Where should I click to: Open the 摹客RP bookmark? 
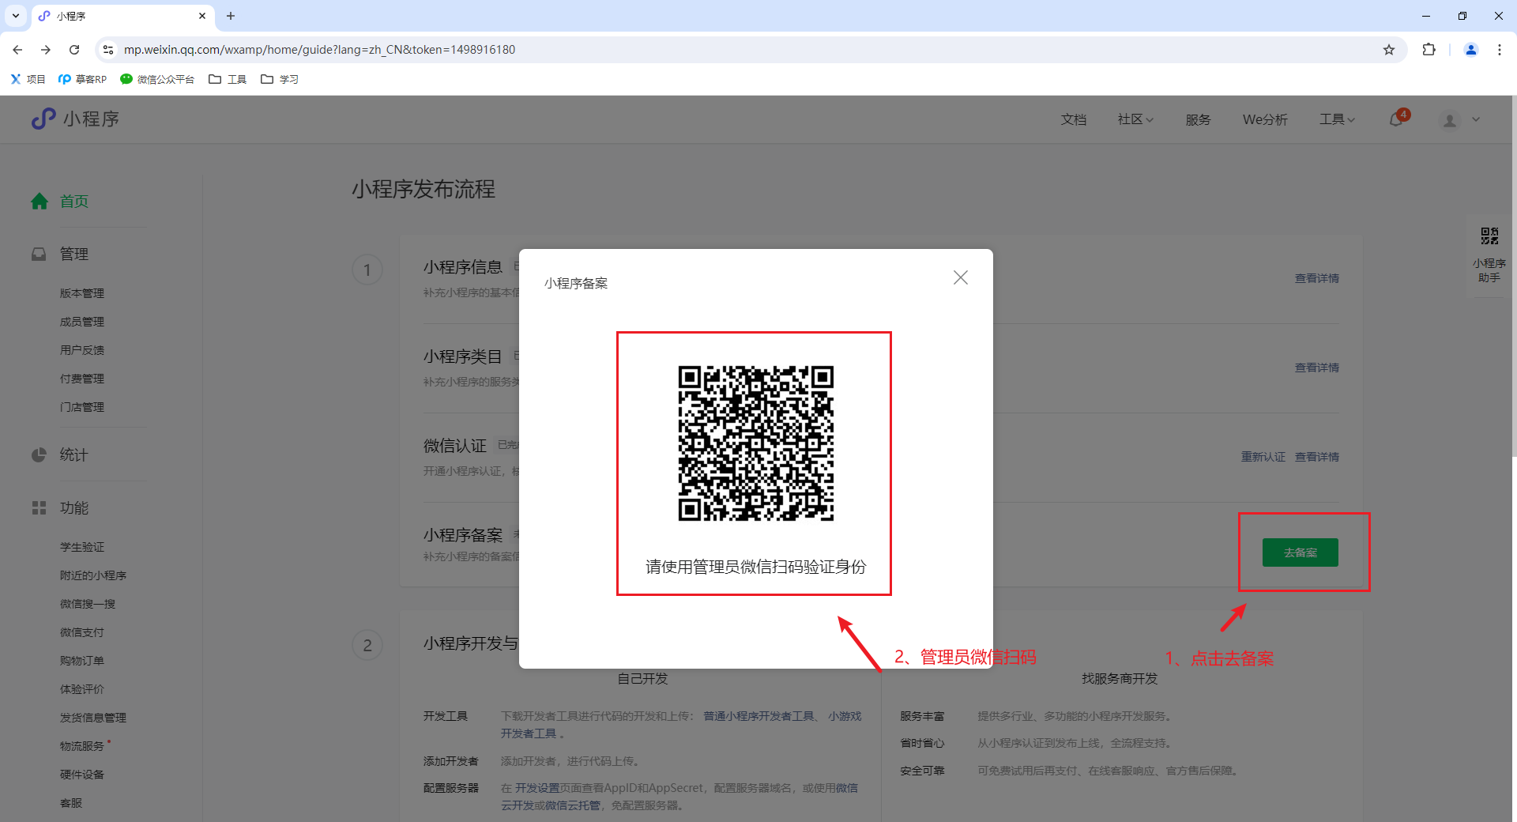tap(82, 79)
